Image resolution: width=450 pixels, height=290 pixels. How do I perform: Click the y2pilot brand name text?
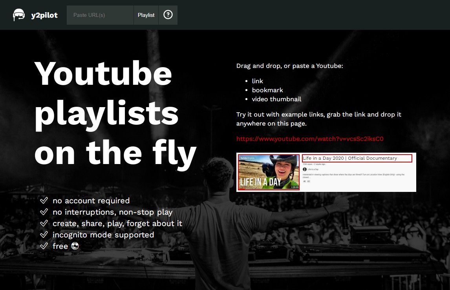(44, 15)
